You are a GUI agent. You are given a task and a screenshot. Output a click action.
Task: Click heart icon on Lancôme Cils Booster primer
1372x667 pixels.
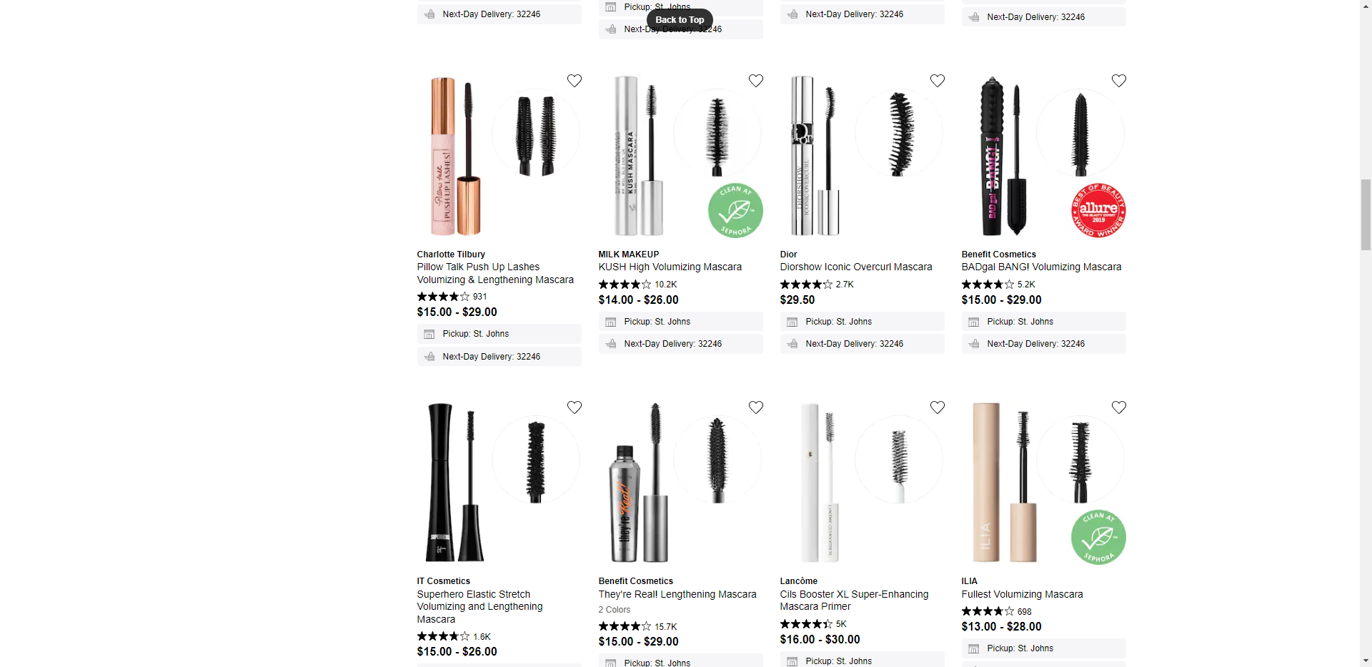click(x=937, y=407)
